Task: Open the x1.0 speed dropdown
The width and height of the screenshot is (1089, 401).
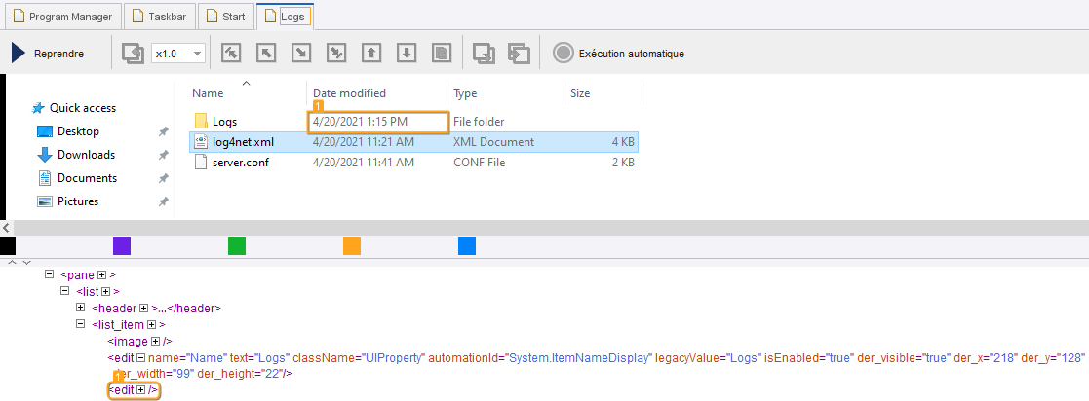Action: pyautogui.click(x=178, y=54)
